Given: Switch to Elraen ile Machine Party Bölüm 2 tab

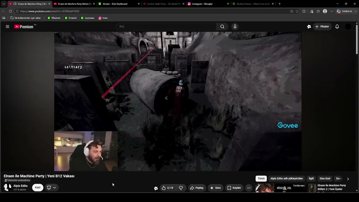Looking at the screenshot, I should click(74, 4).
